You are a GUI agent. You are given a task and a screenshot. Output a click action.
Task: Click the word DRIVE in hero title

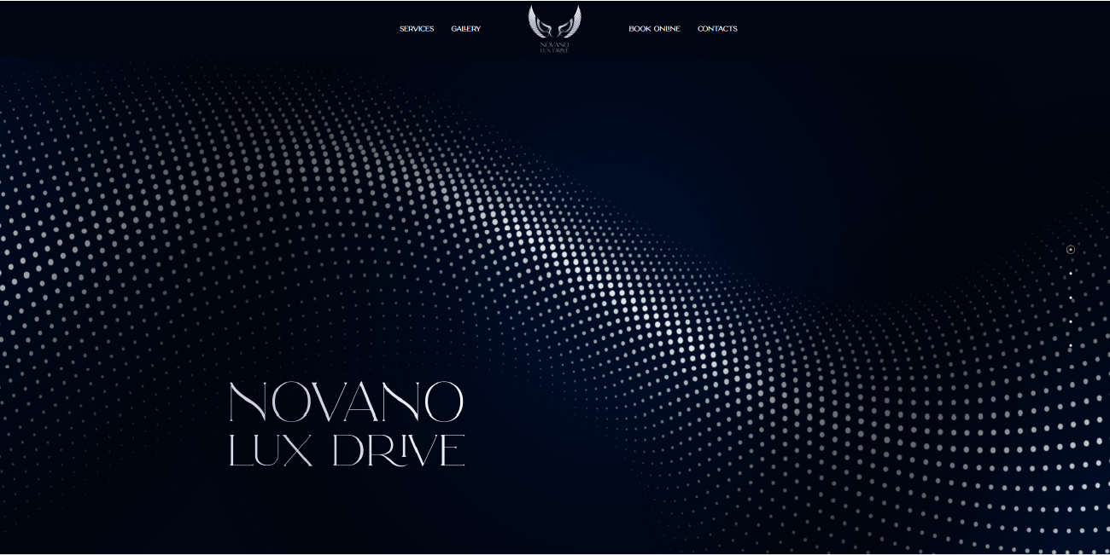click(x=399, y=450)
